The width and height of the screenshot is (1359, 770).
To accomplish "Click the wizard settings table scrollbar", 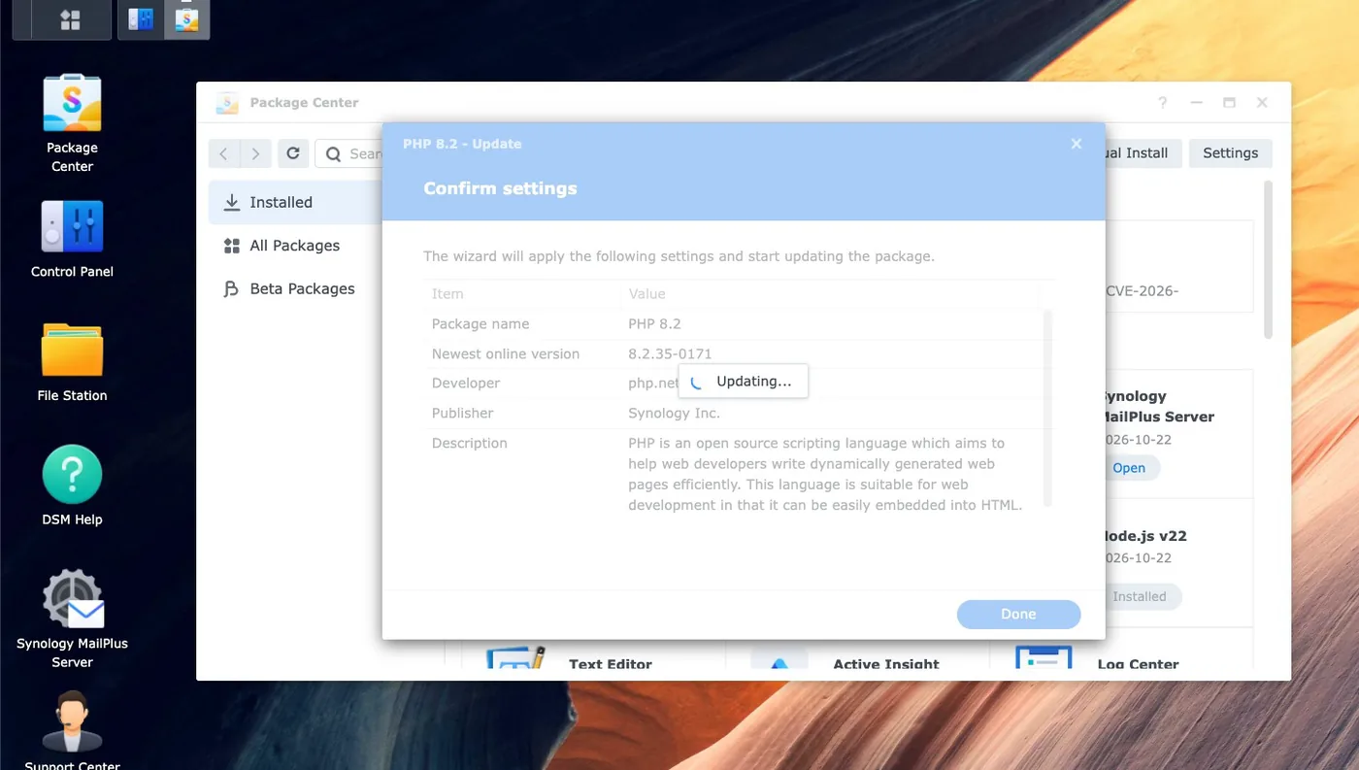I will click(1047, 408).
